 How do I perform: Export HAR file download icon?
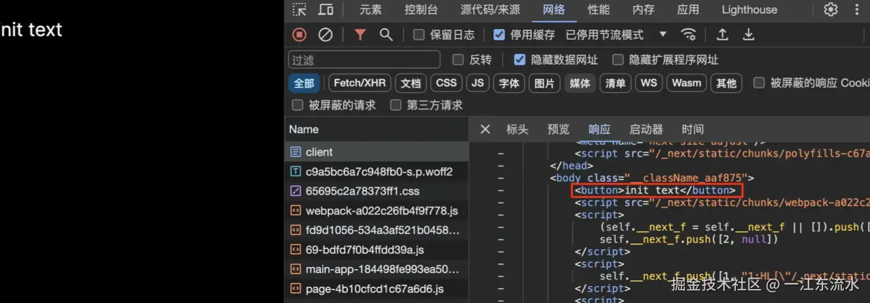pos(749,35)
